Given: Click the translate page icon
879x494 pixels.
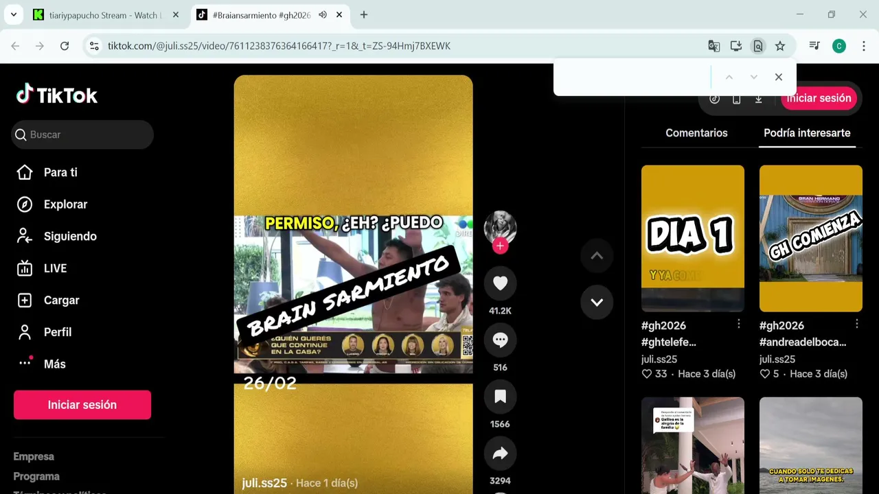Looking at the screenshot, I should [x=714, y=46].
